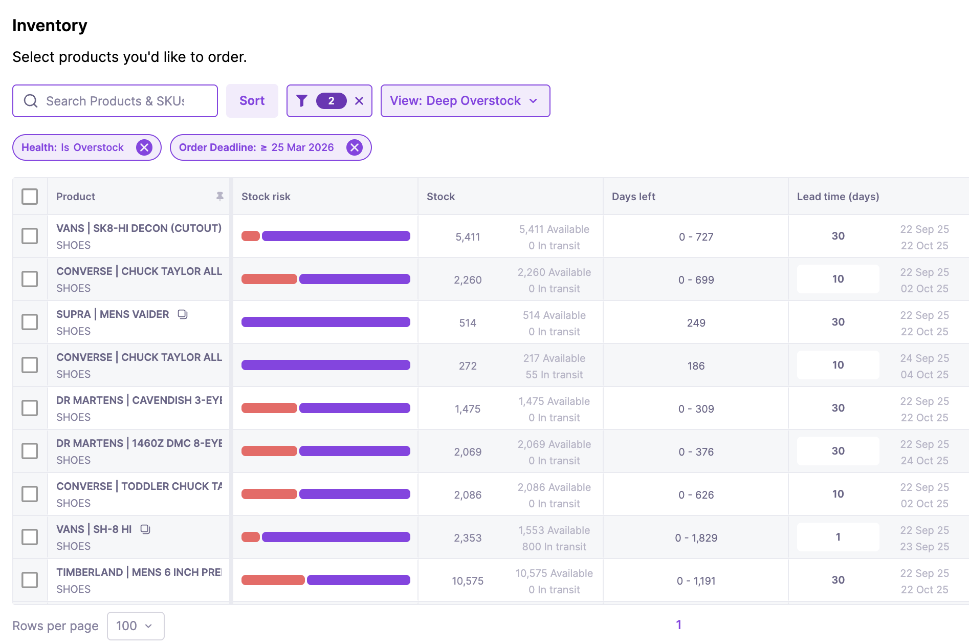Click the stock risk bar for SUPRA MENS VAIDER
This screenshot has width=969, height=644.
[326, 322]
